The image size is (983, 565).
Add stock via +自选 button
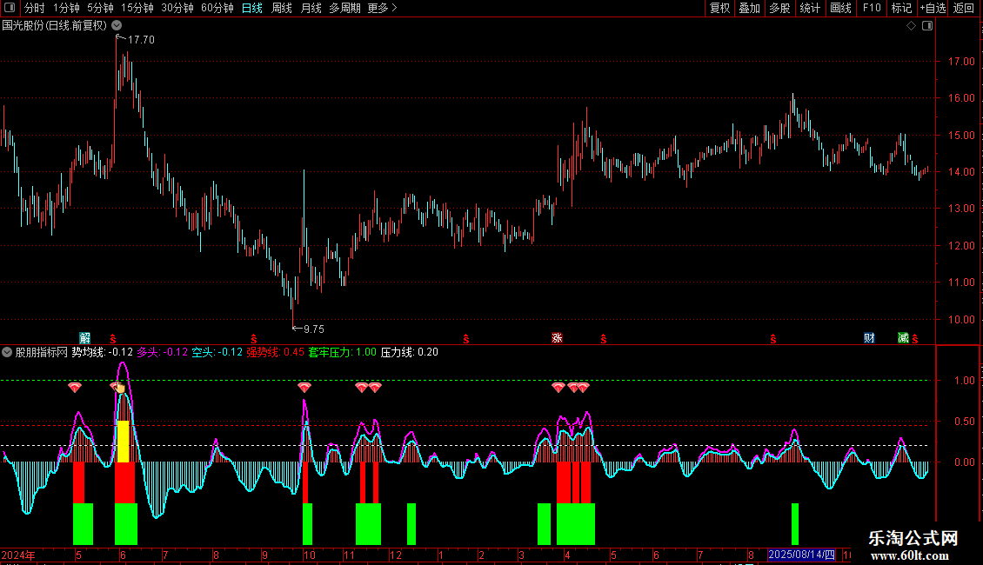933,8
